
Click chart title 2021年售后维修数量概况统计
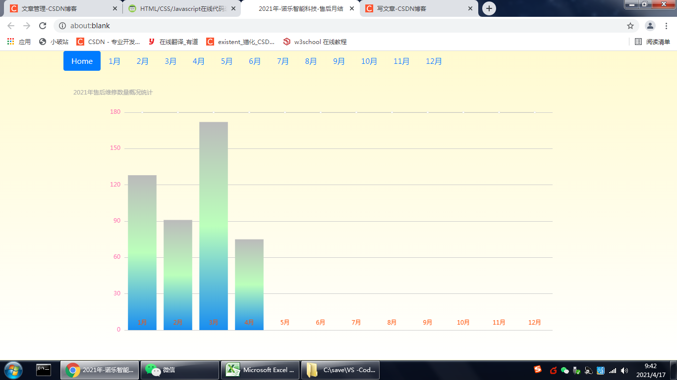pyautogui.click(x=113, y=93)
